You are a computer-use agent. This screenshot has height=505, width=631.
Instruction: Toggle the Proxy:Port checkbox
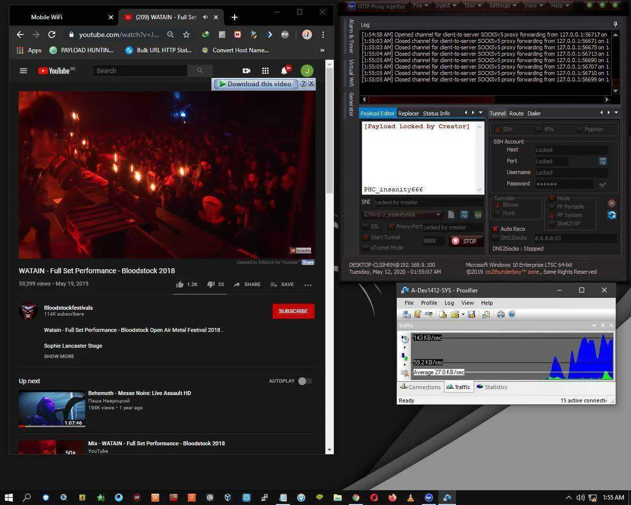point(391,227)
